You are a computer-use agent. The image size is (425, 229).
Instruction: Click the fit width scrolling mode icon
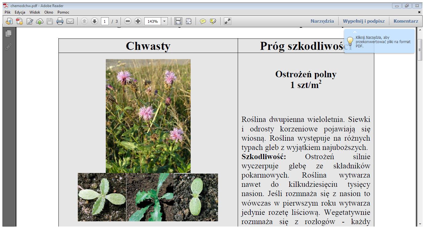[x=178, y=21]
